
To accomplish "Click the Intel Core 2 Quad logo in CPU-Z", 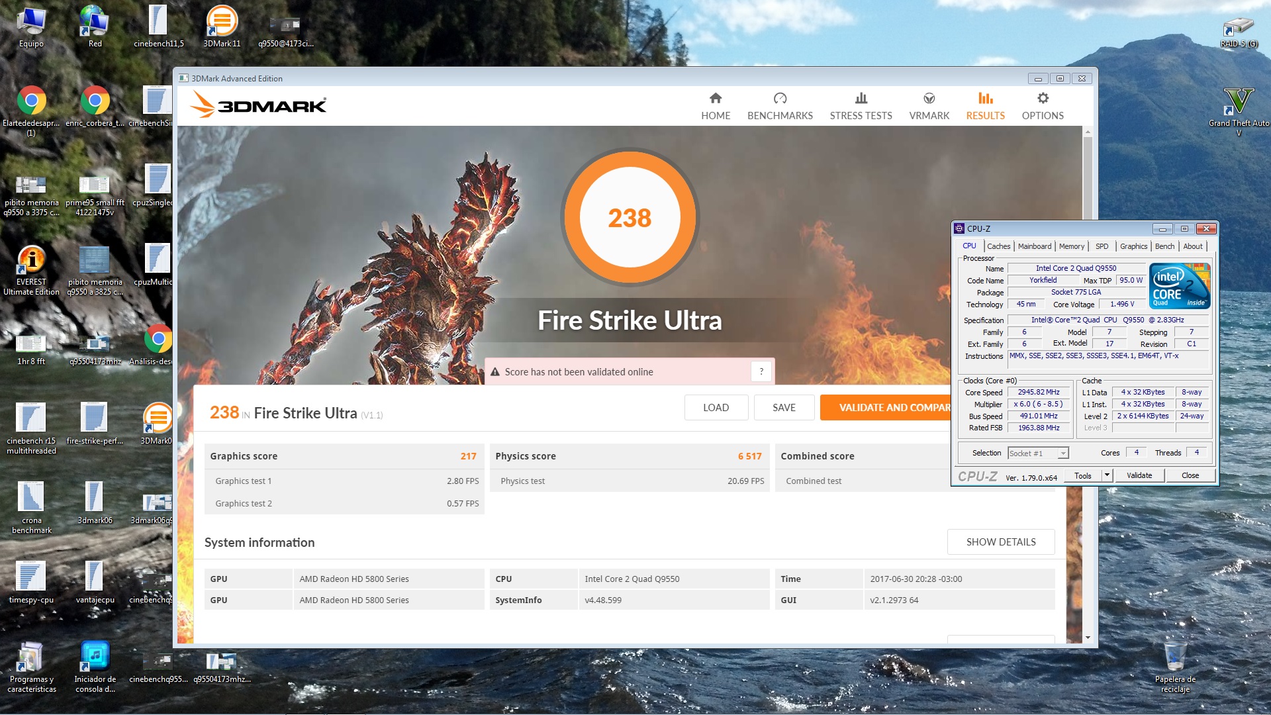I will 1180,285.
